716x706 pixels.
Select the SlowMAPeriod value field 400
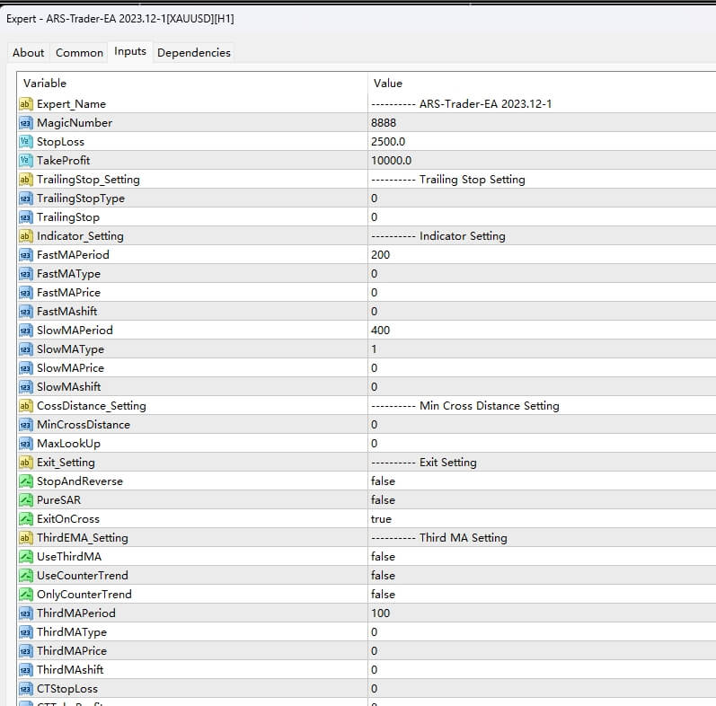click(380, 331)
